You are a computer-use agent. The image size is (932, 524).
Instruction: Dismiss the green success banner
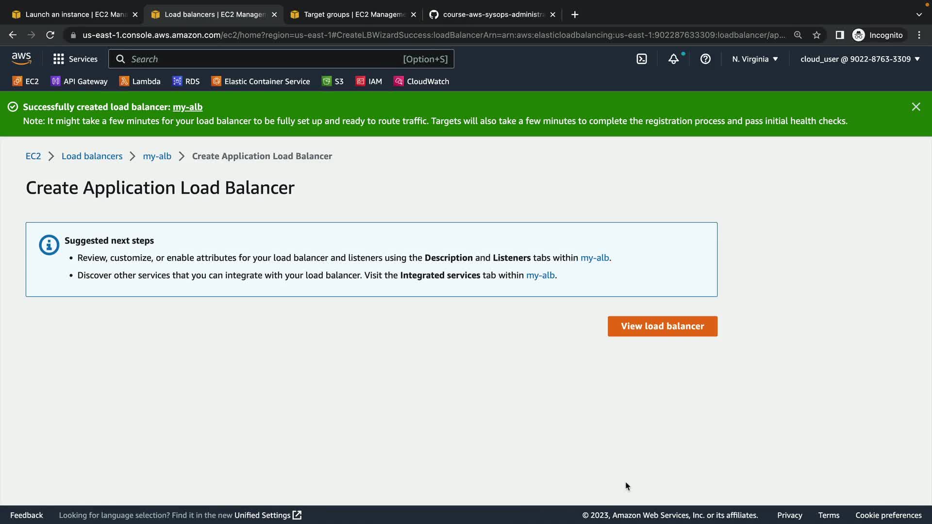(915, 107)
